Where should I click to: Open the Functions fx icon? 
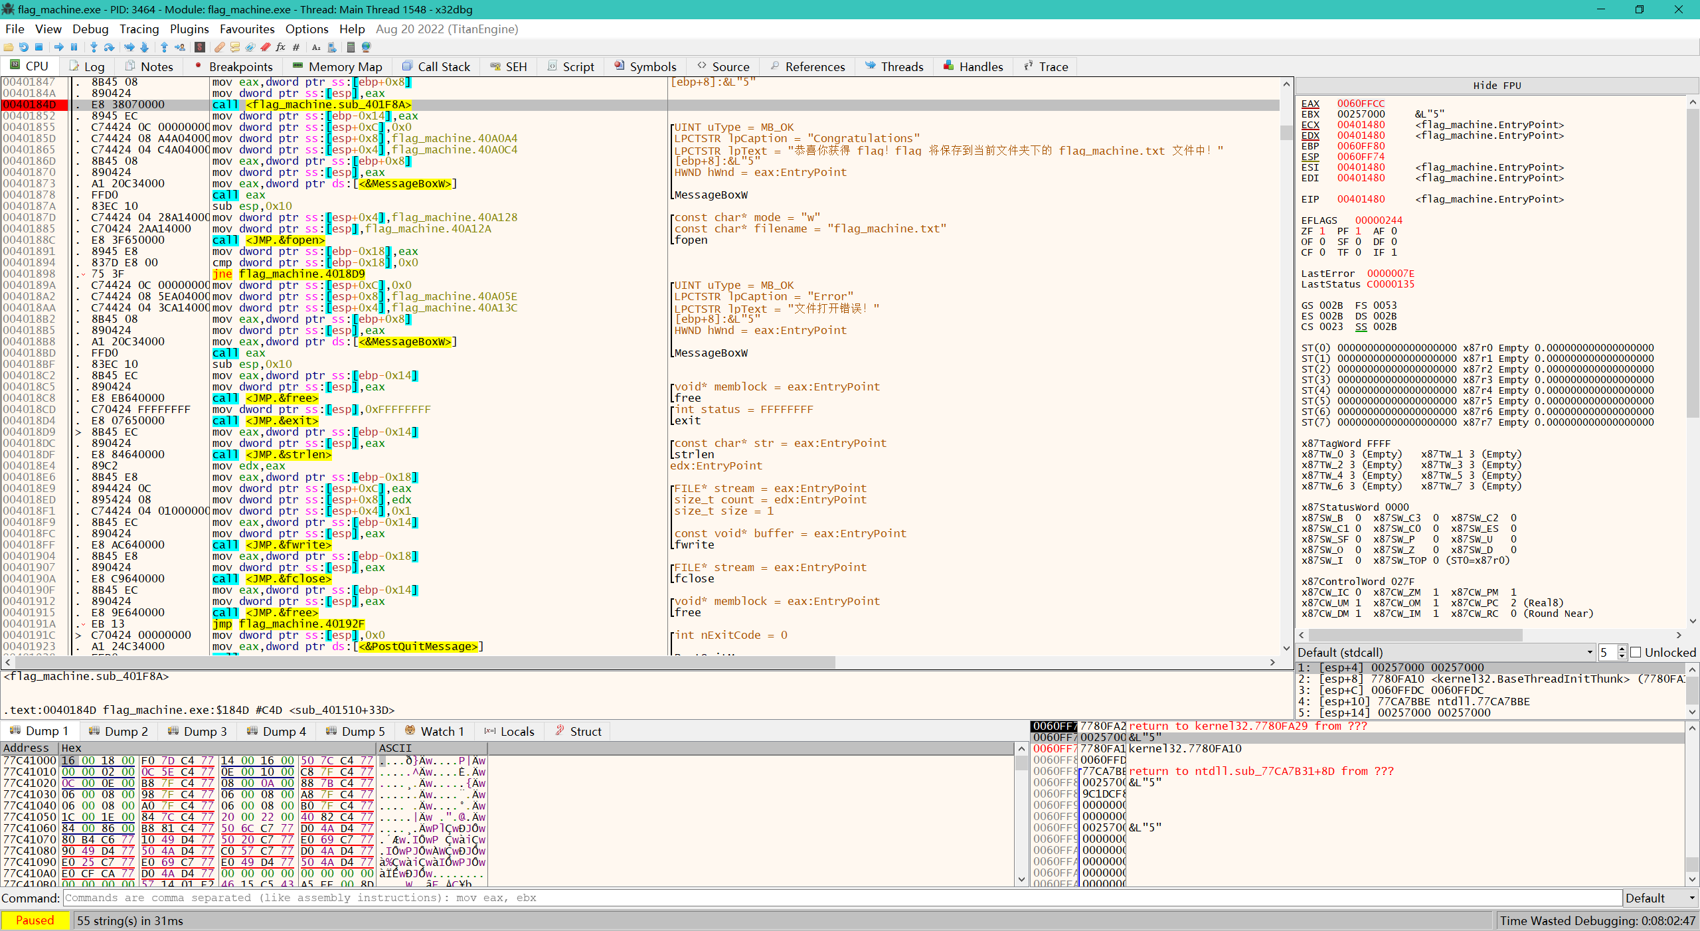(280, 47)
